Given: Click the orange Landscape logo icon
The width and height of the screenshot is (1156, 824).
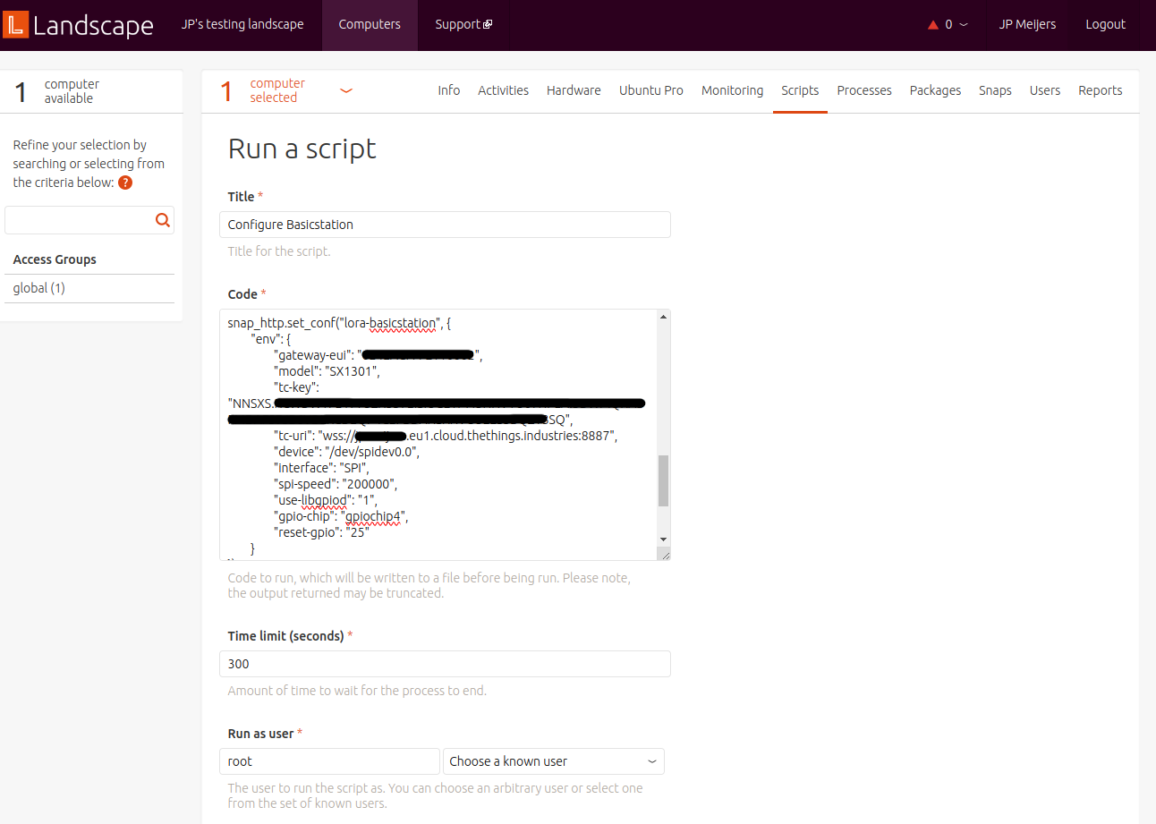Looking at the screenshot, I should click(x=14, y=24).
